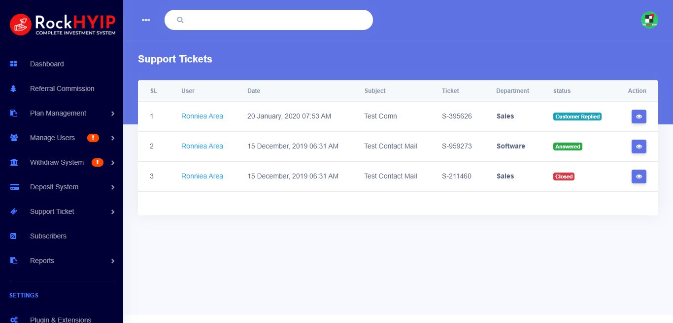Click the Referral Commission tree icon
The width and height of the screenshot is (673, 323).
(x=14, y=88)
